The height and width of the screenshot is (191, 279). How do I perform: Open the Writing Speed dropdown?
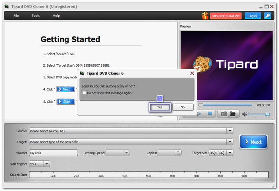tap(126, 153)
